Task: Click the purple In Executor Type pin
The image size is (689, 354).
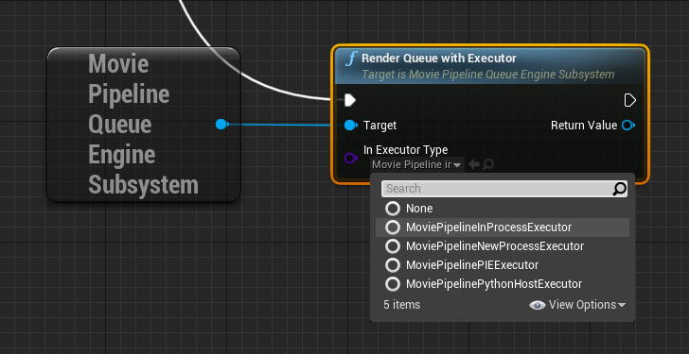Action: 350,158
